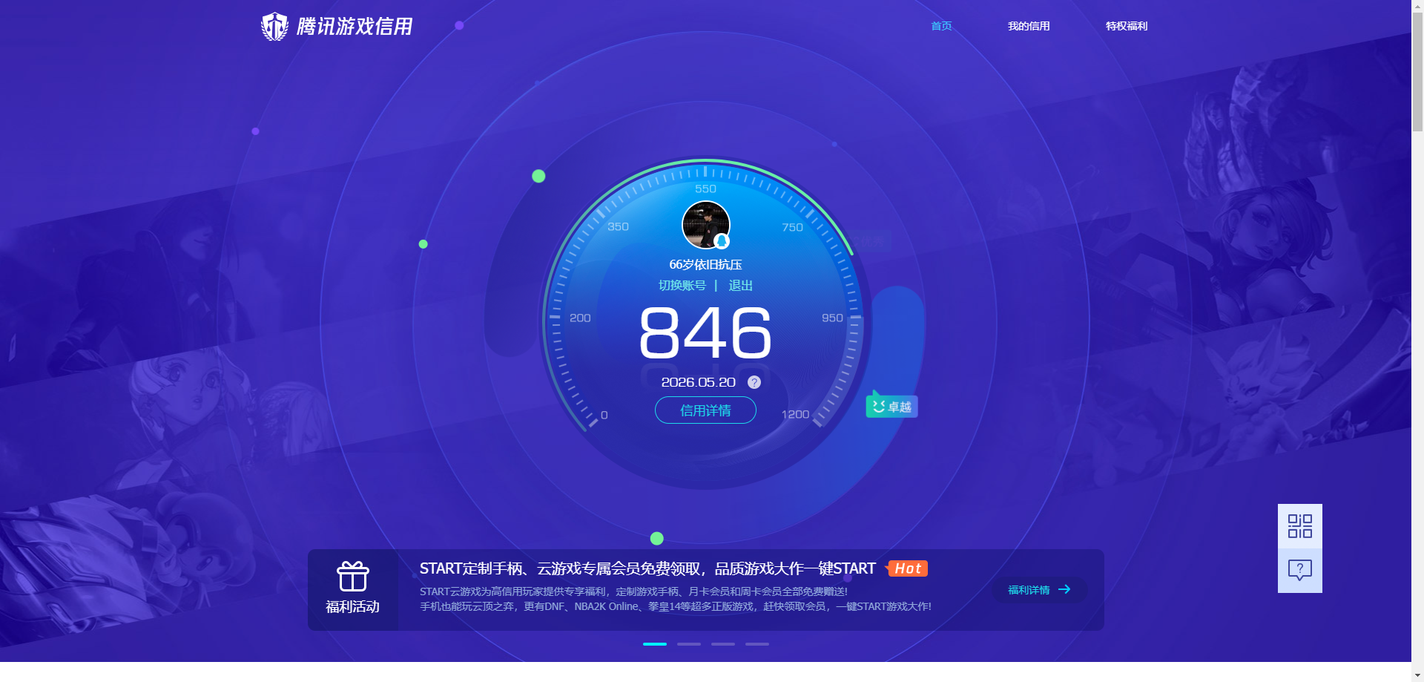The image size is (1424, 682).
Task: Click the QQ badge on the avatar
Action: coord(722,241)
